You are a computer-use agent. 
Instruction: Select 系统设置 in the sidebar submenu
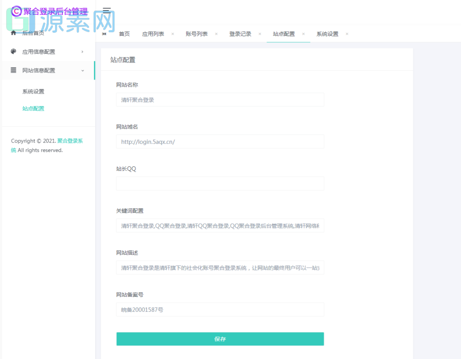pyautogui.click(x=33, y=91)
